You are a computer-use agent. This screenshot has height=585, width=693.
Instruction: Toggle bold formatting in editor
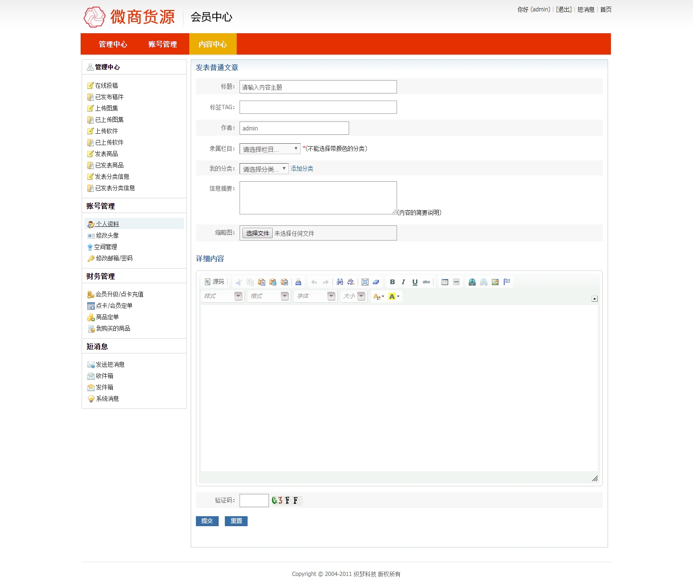[392, 282]
